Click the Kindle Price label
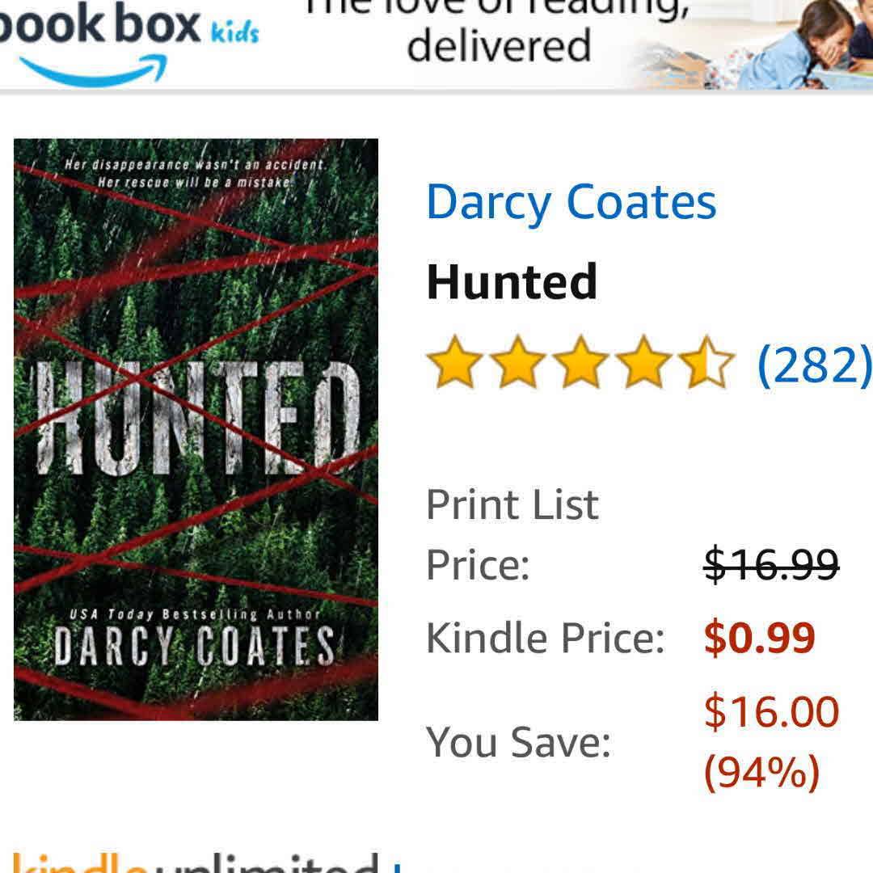 (546, 638)
